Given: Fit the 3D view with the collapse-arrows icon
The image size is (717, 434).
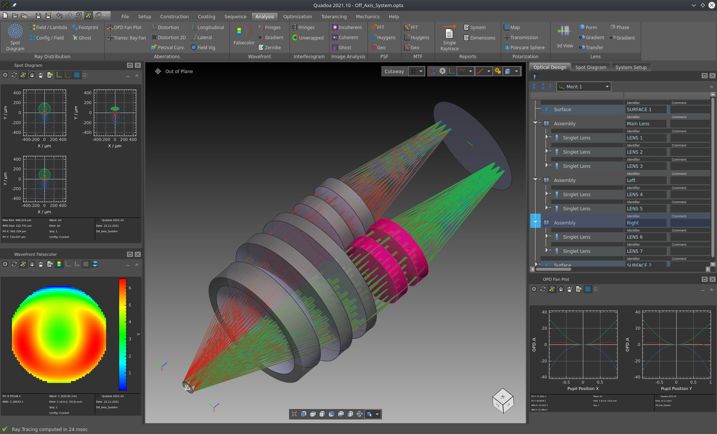Looking at the screenshot, I should [x=294, y=414].
